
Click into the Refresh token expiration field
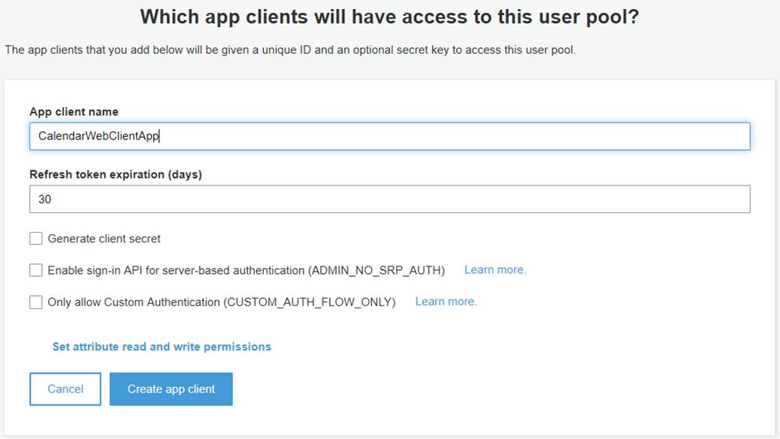tap(389, 199)
